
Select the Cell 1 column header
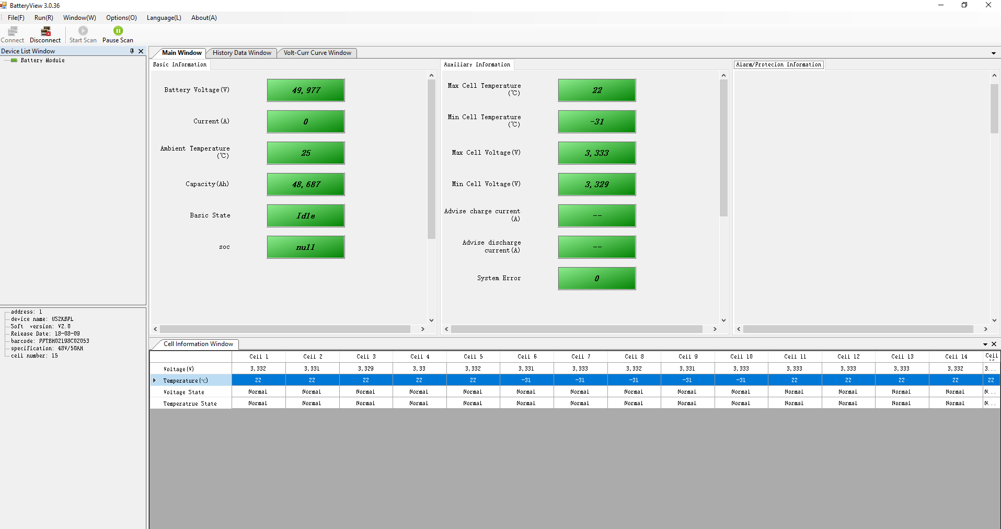259,356
